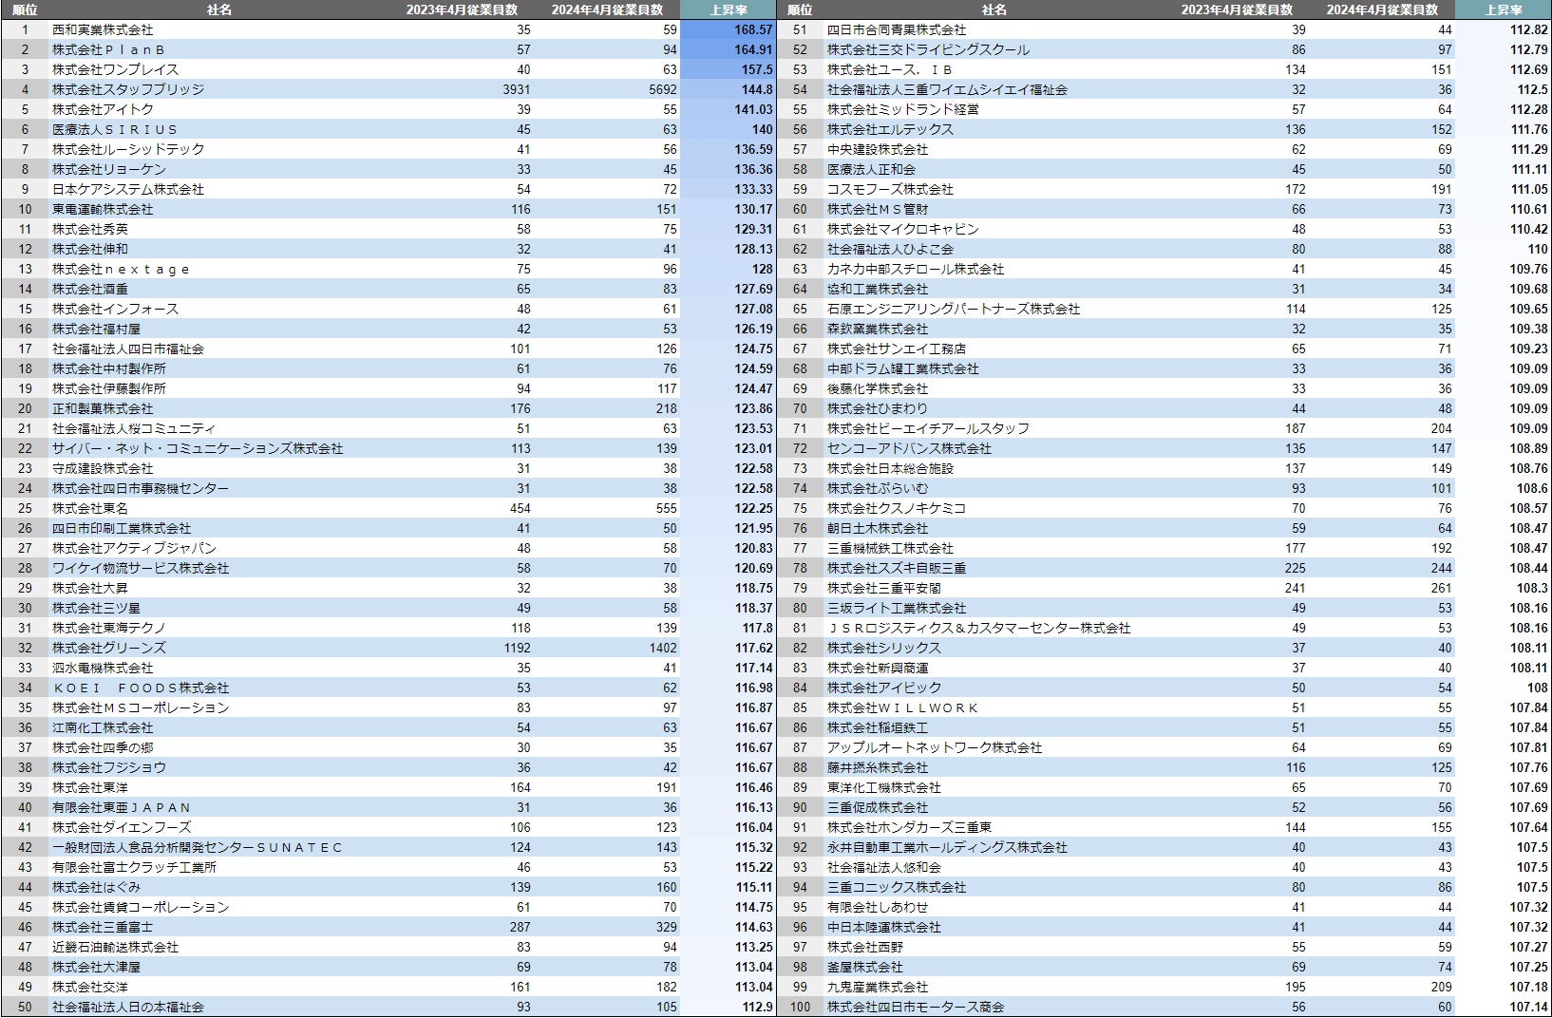Click the top growth rate value 168.57
The width and height of the screenshot is (1552, 1018).
(x=753, y=29)
